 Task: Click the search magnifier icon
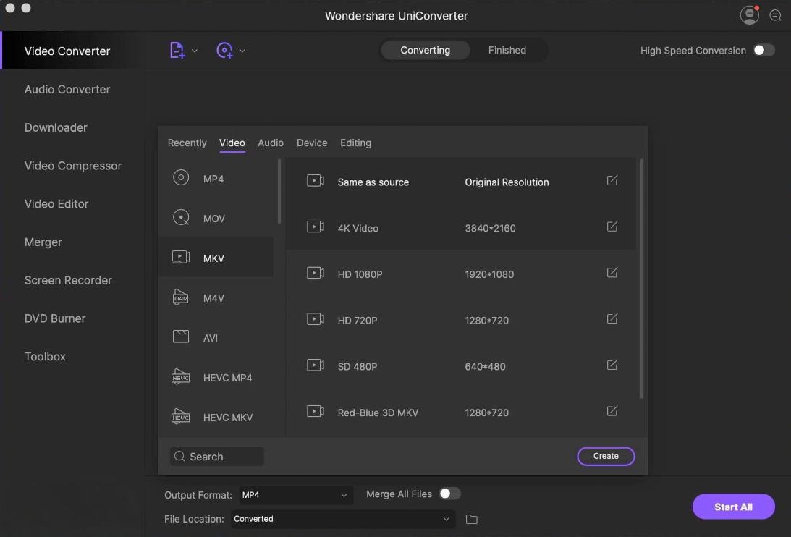pos(179,457)
